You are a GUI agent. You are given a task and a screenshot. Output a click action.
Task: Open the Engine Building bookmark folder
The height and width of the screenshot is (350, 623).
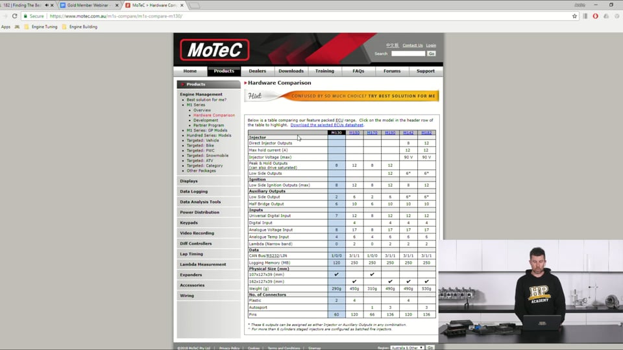coord(79,27)
